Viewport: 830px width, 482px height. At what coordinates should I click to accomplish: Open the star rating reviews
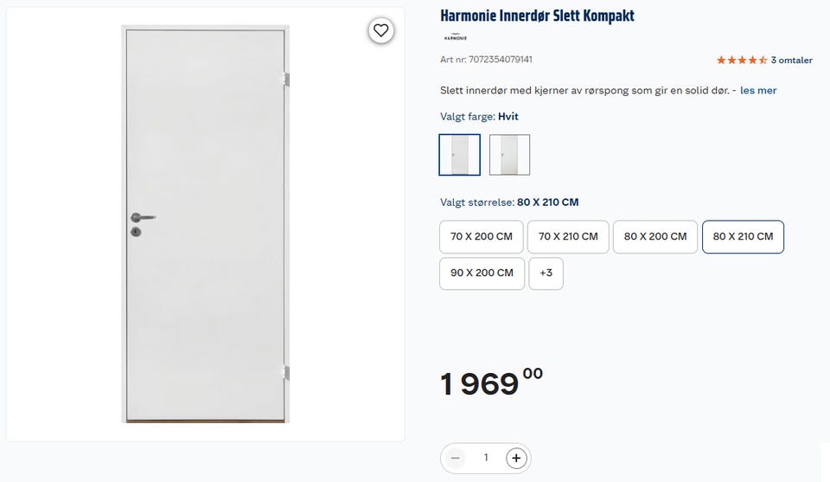pyautogui.click(x=742, y=60)
